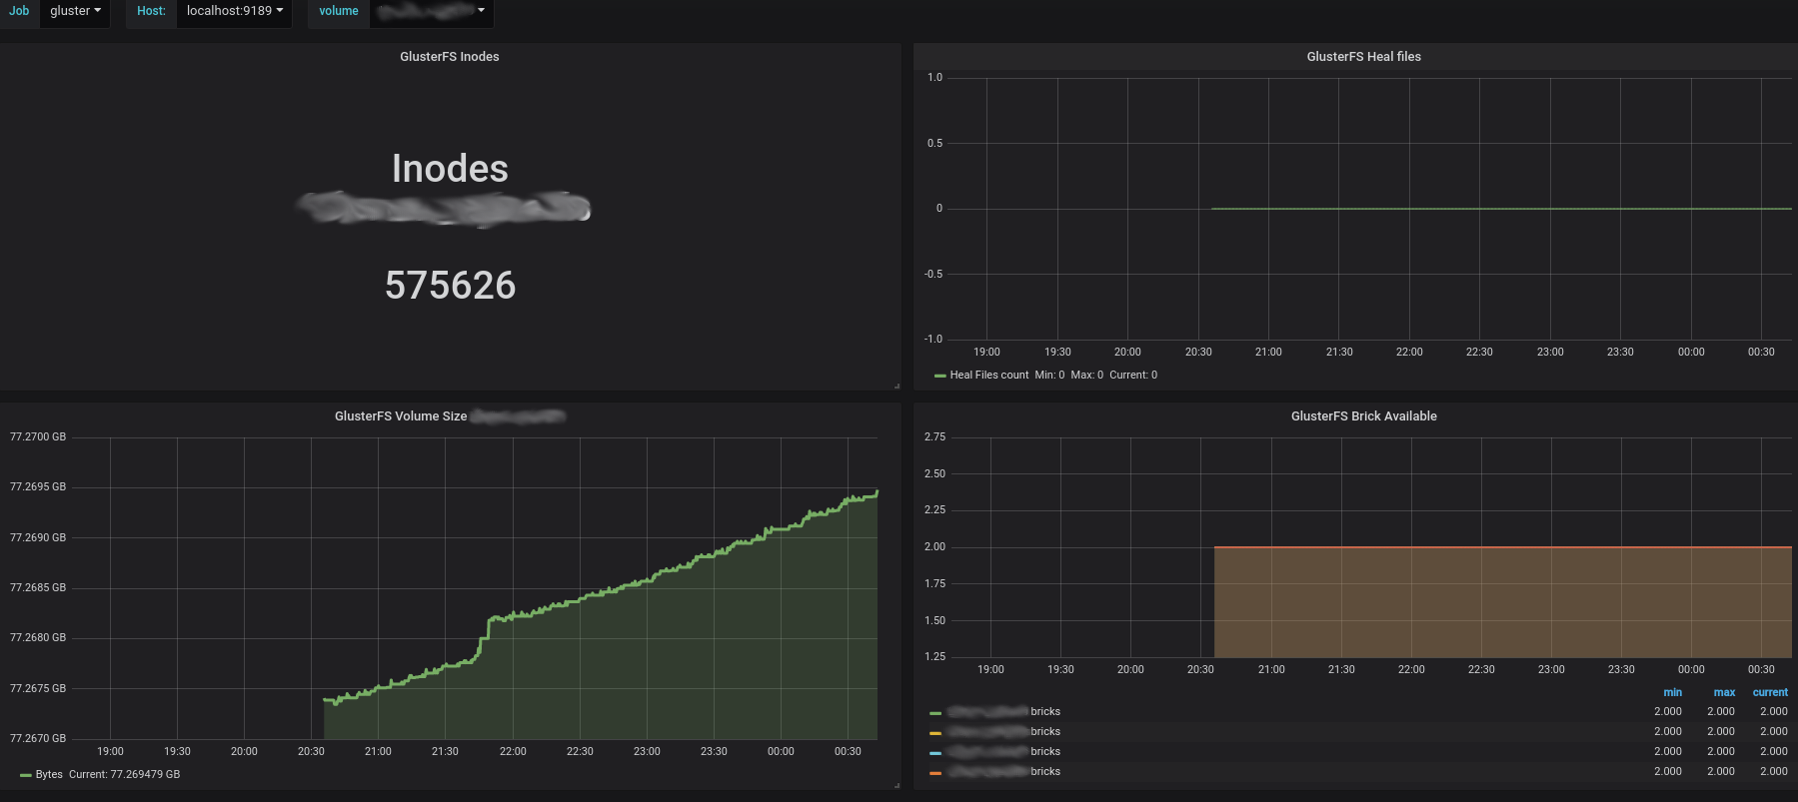1798x802 pixels.
Task: Open the GlusterFS Heal files panel menu
Action: (1363, 57)
